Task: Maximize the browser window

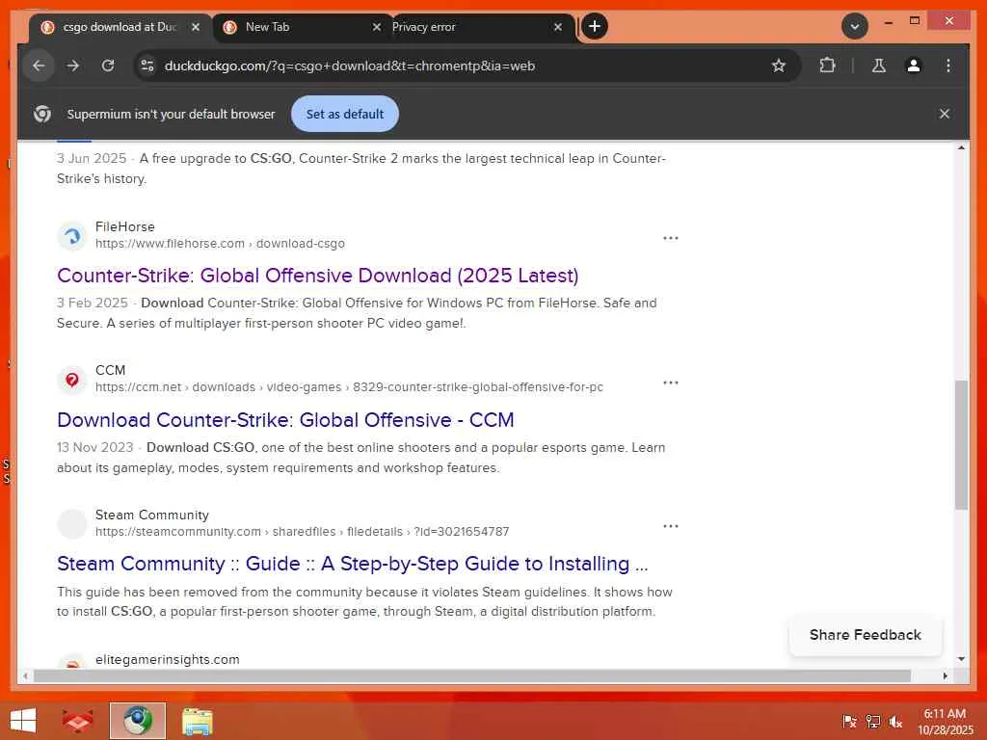Action: 915,21
